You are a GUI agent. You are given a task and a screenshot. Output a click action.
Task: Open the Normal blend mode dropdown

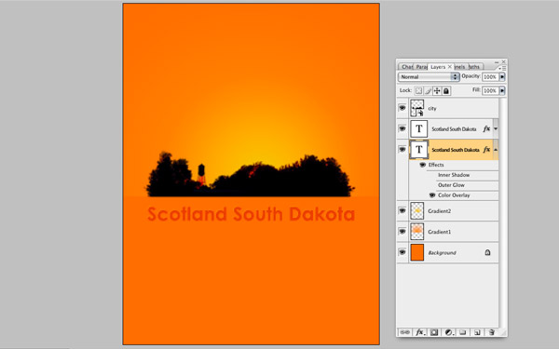[429, 77]
